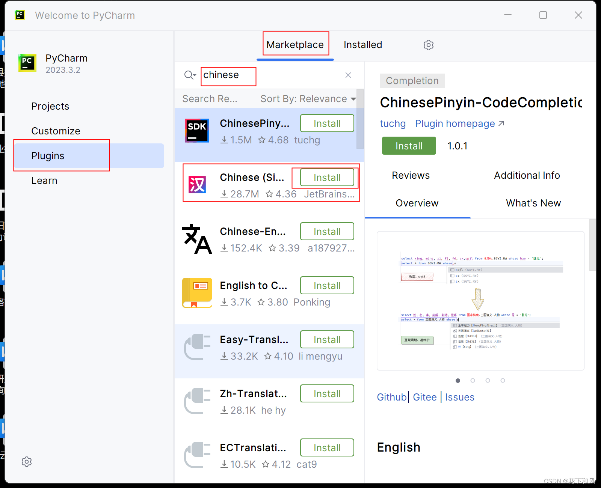Click the green Install button in details
The image size is (601, 488).
pos(409,146)
